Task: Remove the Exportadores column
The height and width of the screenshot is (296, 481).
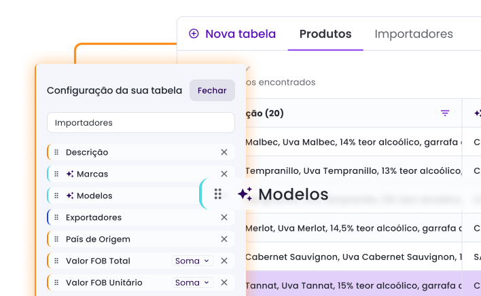Action: (x=224, y=217)
